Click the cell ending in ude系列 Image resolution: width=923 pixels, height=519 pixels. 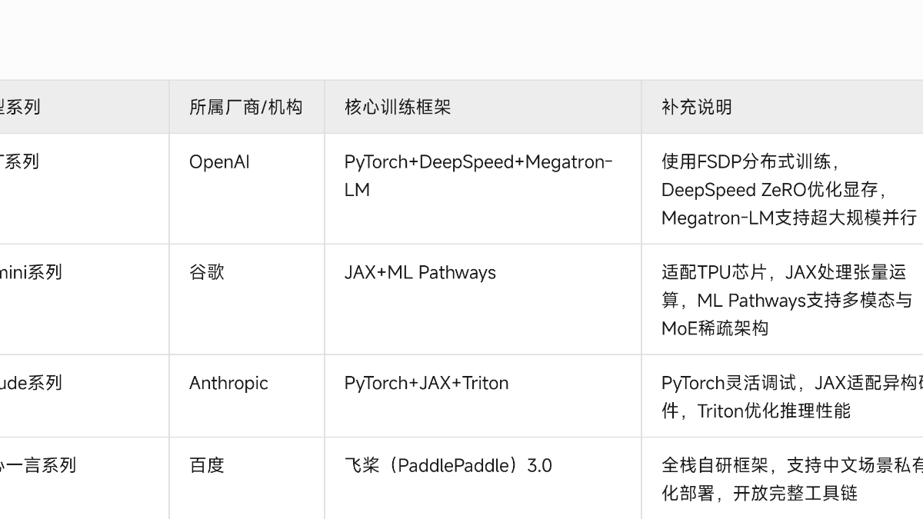point(85,396)
